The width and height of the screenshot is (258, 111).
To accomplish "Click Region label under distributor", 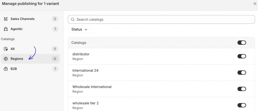I will (78, 59).
